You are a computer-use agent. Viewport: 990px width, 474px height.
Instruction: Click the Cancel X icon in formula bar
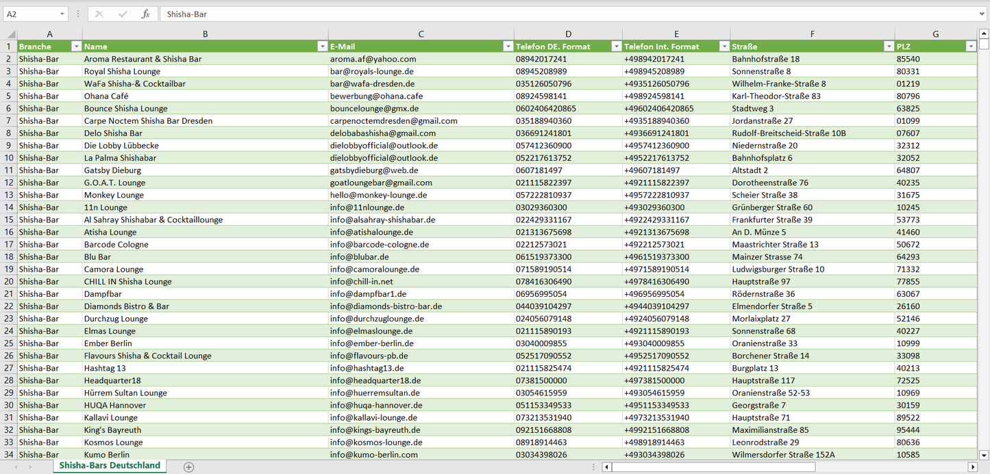click(99, 14)
